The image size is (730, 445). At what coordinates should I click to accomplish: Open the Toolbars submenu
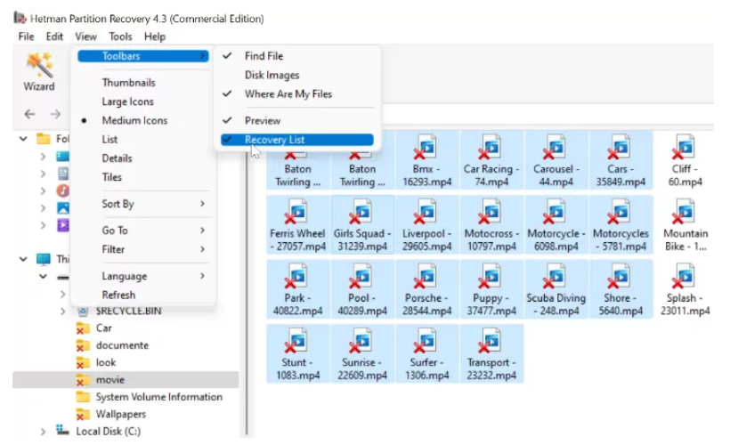coord(143,56)
